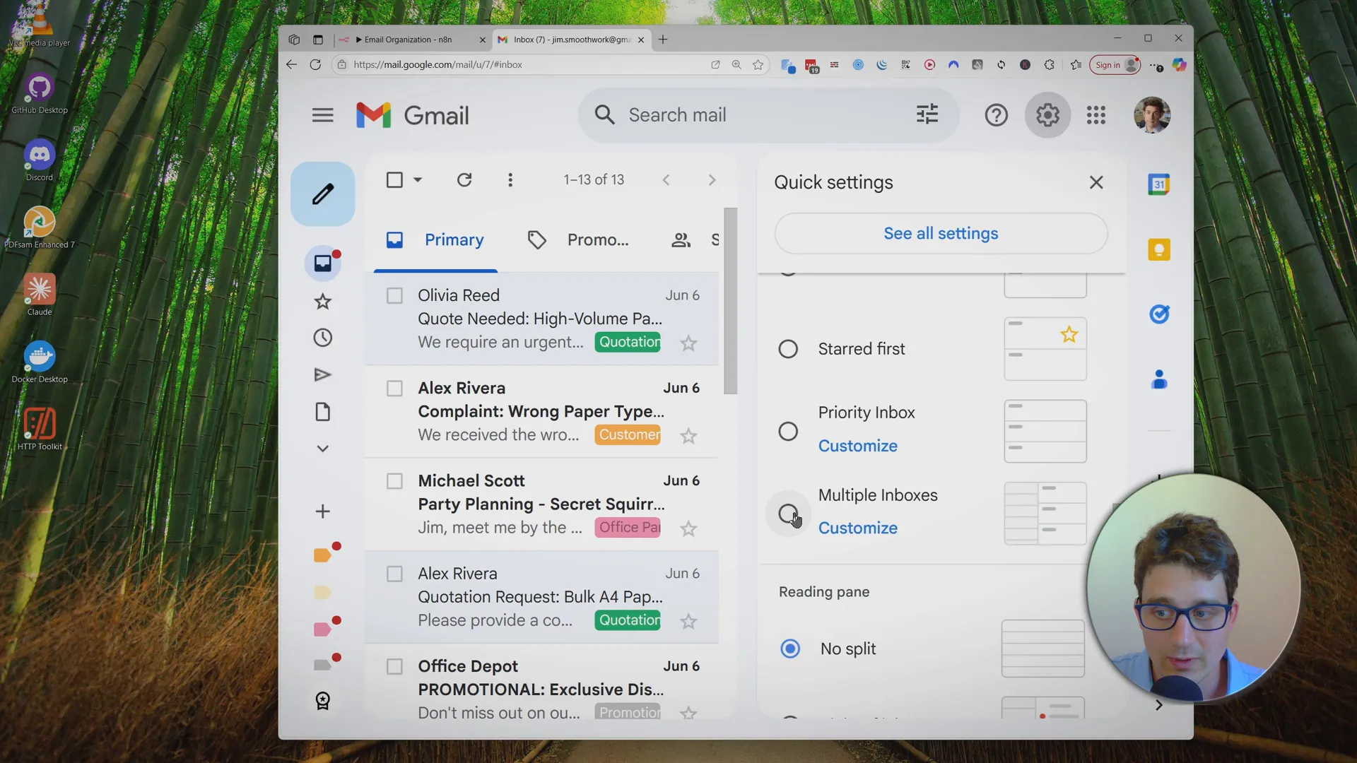Switch to the Primary tab
The image size is (1357, 763).
click(435, 240)
